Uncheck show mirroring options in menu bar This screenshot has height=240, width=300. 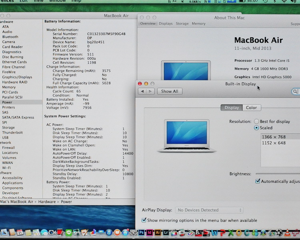[x=144, y=220]
